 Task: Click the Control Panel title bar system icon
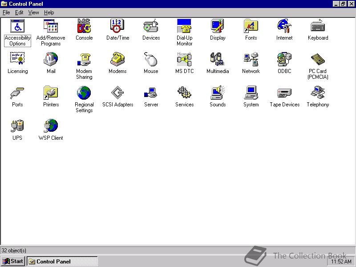4,4
